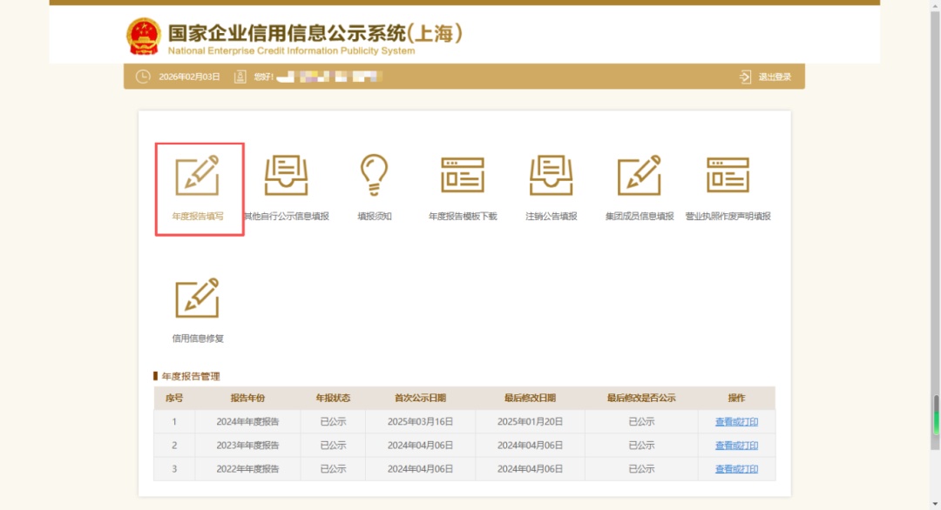
Task: Click the clock icon beside the date
Action: 143,77
